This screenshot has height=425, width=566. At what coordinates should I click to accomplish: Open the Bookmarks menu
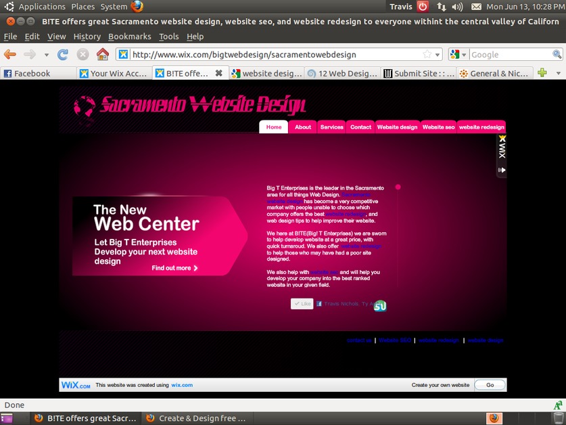click(x=129, y=37)
